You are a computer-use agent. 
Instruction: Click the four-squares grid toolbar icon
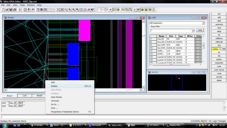(x=114, y=10)
